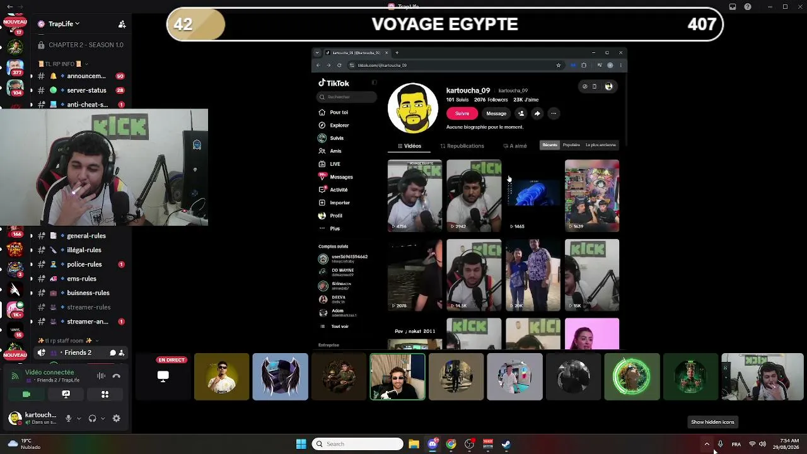Collapse the TL RP INFO category
The image size is (807, 454).
point(62,64)
